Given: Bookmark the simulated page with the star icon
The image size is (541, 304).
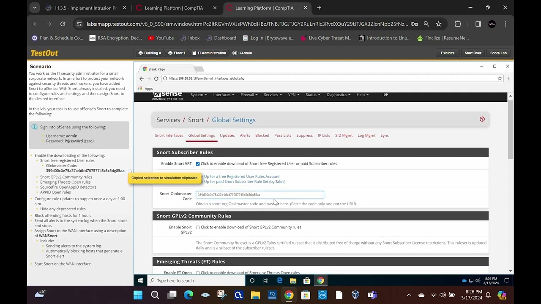Looking at the screenshot, I should tap(500, 79).
